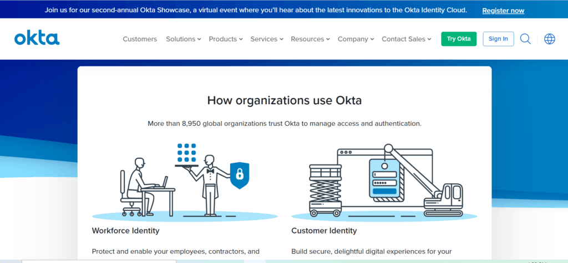Image resolution: width=568 pixels, height=263 pixels.
Task: Click the 'More than 8,950 global organizations' text
Action: pos(285,123)
